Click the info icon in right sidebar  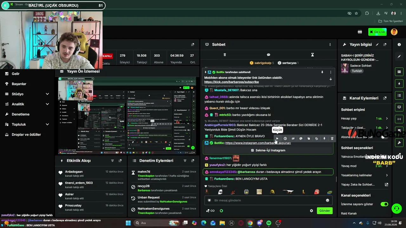[399, 45]
